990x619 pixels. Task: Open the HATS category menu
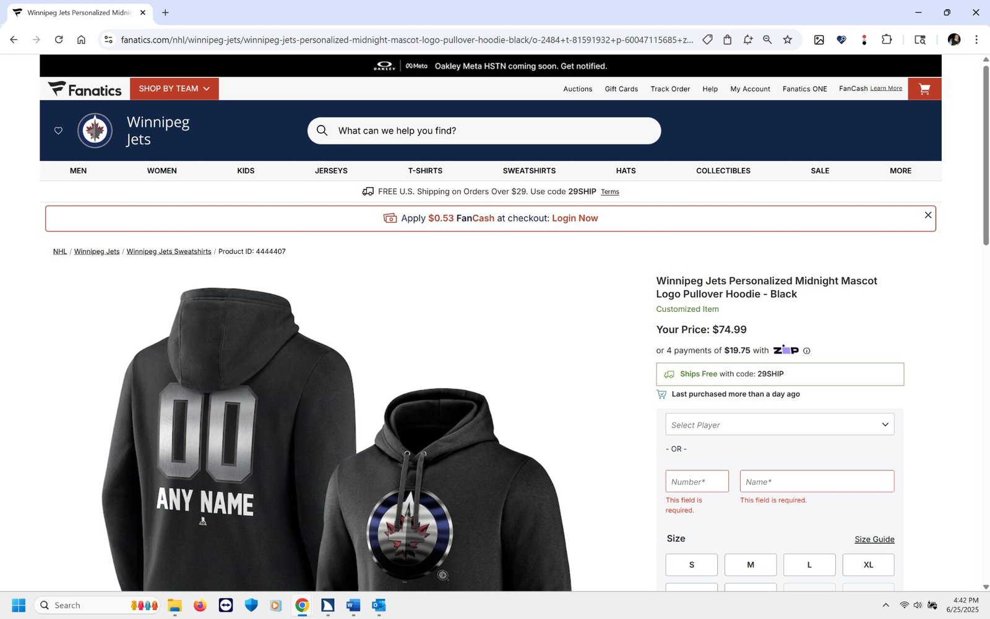coord(626,171)
